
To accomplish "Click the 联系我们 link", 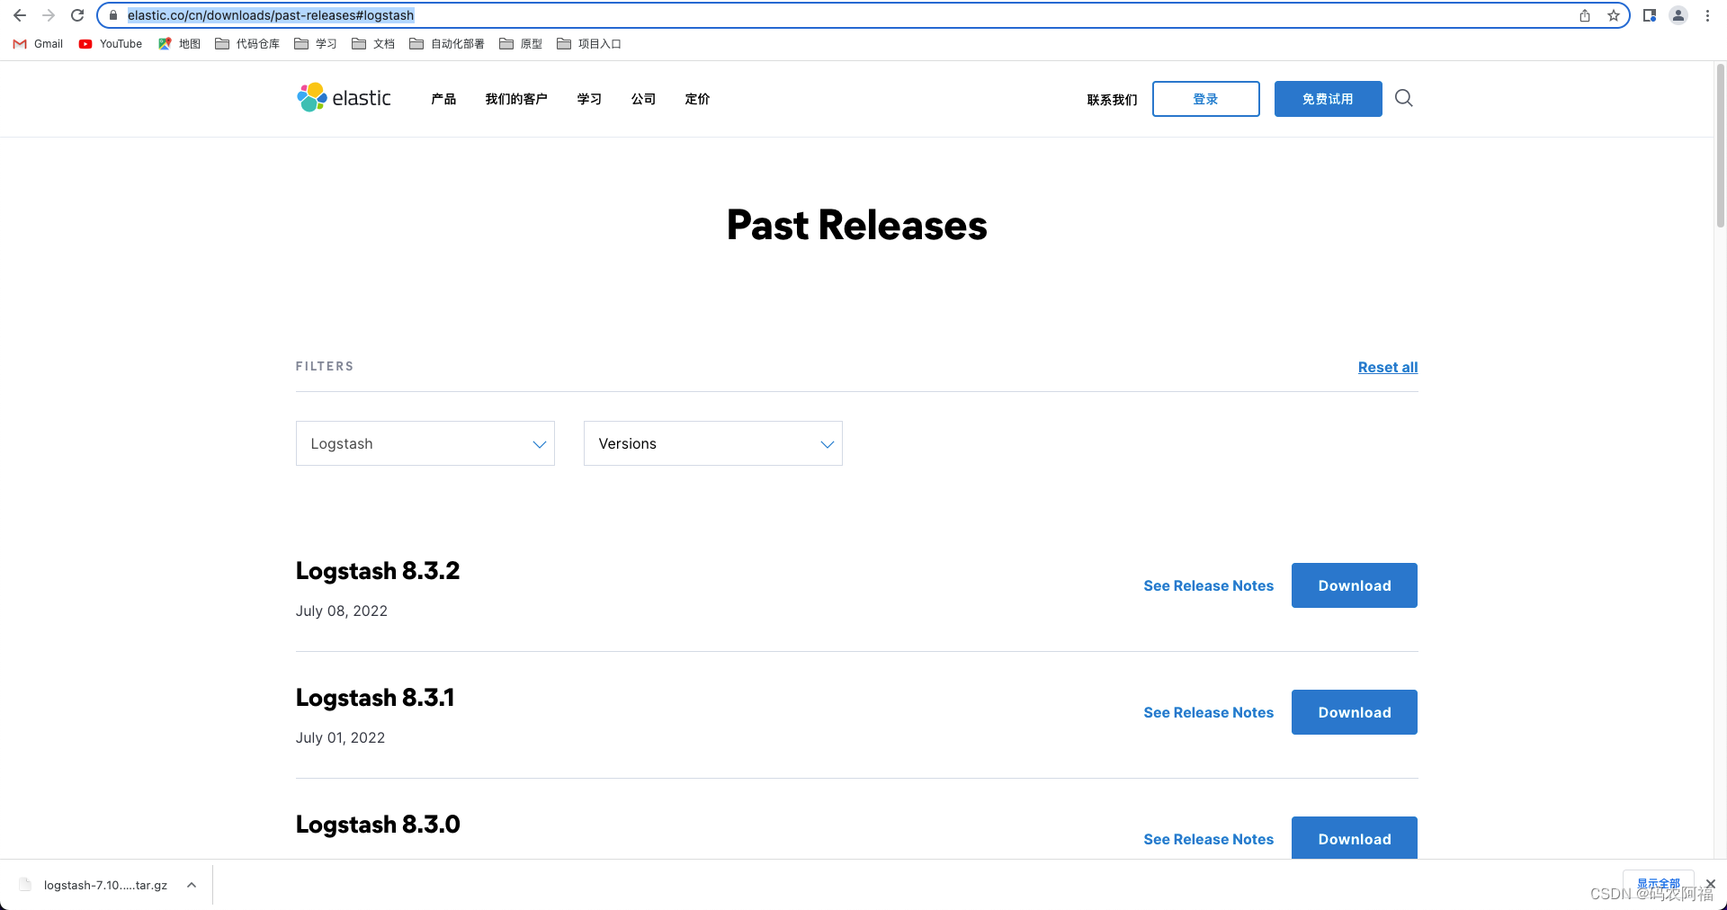I will click(x=1112, y=100).
